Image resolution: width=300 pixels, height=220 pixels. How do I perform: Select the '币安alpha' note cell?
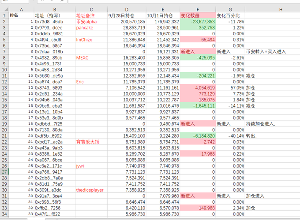tap(91, 22)
